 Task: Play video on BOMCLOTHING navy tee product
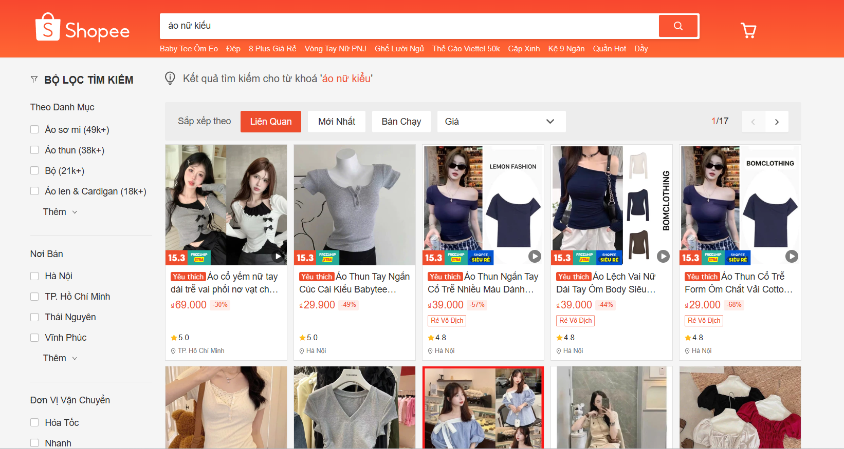coord(792,256)
